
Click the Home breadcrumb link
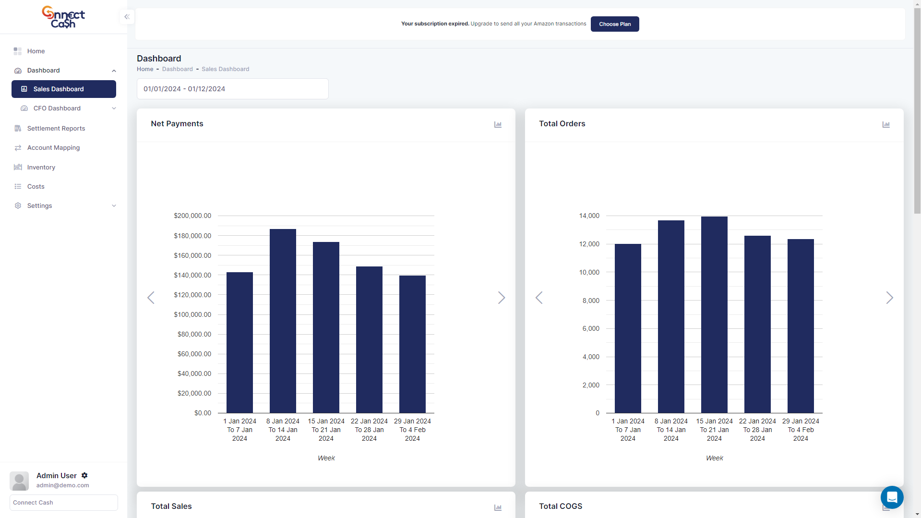click(x=145, y=69)
